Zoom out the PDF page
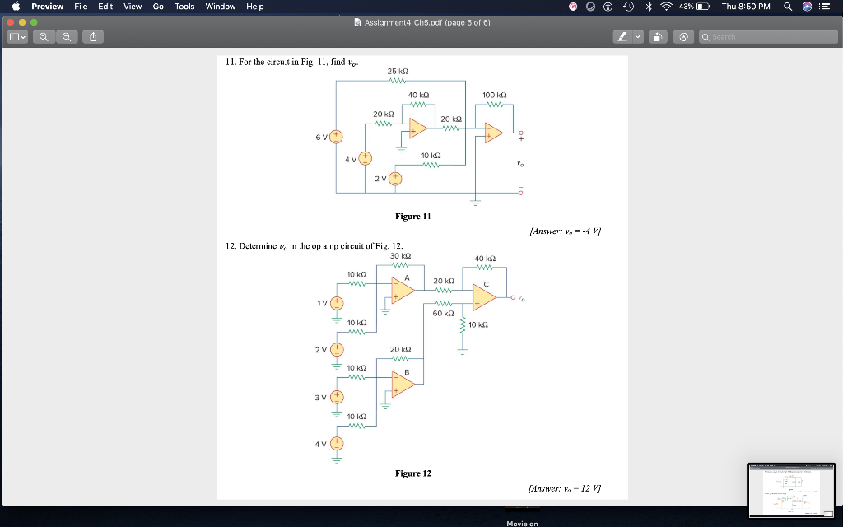 [x=44, y=36]
